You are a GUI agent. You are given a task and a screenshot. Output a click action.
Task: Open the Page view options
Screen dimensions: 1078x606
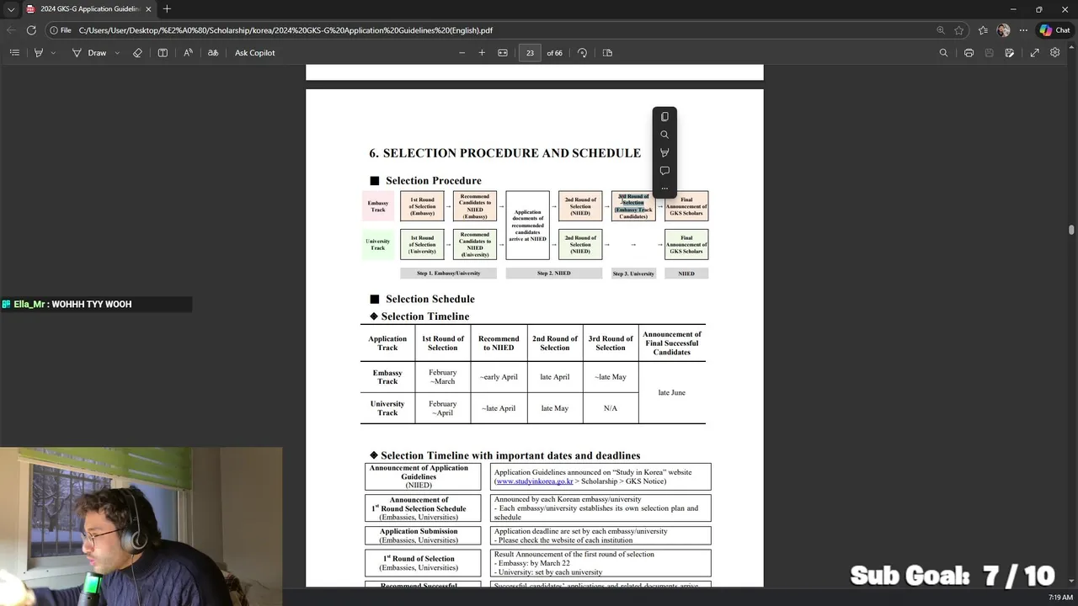(x=607, y=52)
